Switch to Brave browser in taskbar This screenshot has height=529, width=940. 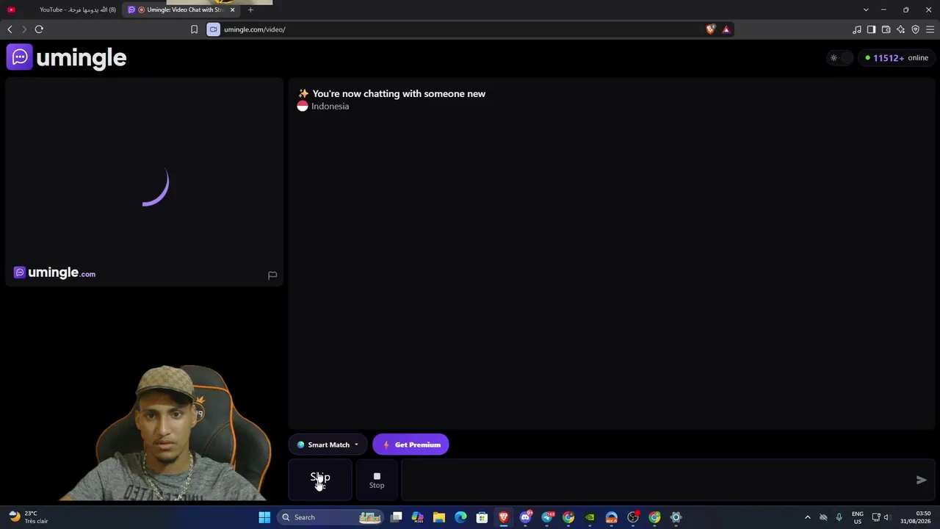coord(504,517)
